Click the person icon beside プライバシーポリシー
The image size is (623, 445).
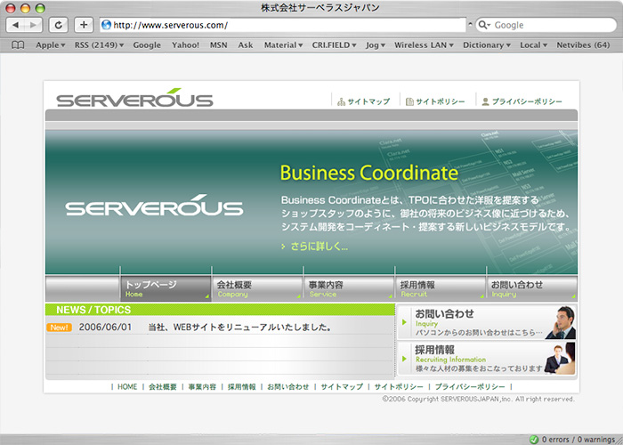point(485,101)
